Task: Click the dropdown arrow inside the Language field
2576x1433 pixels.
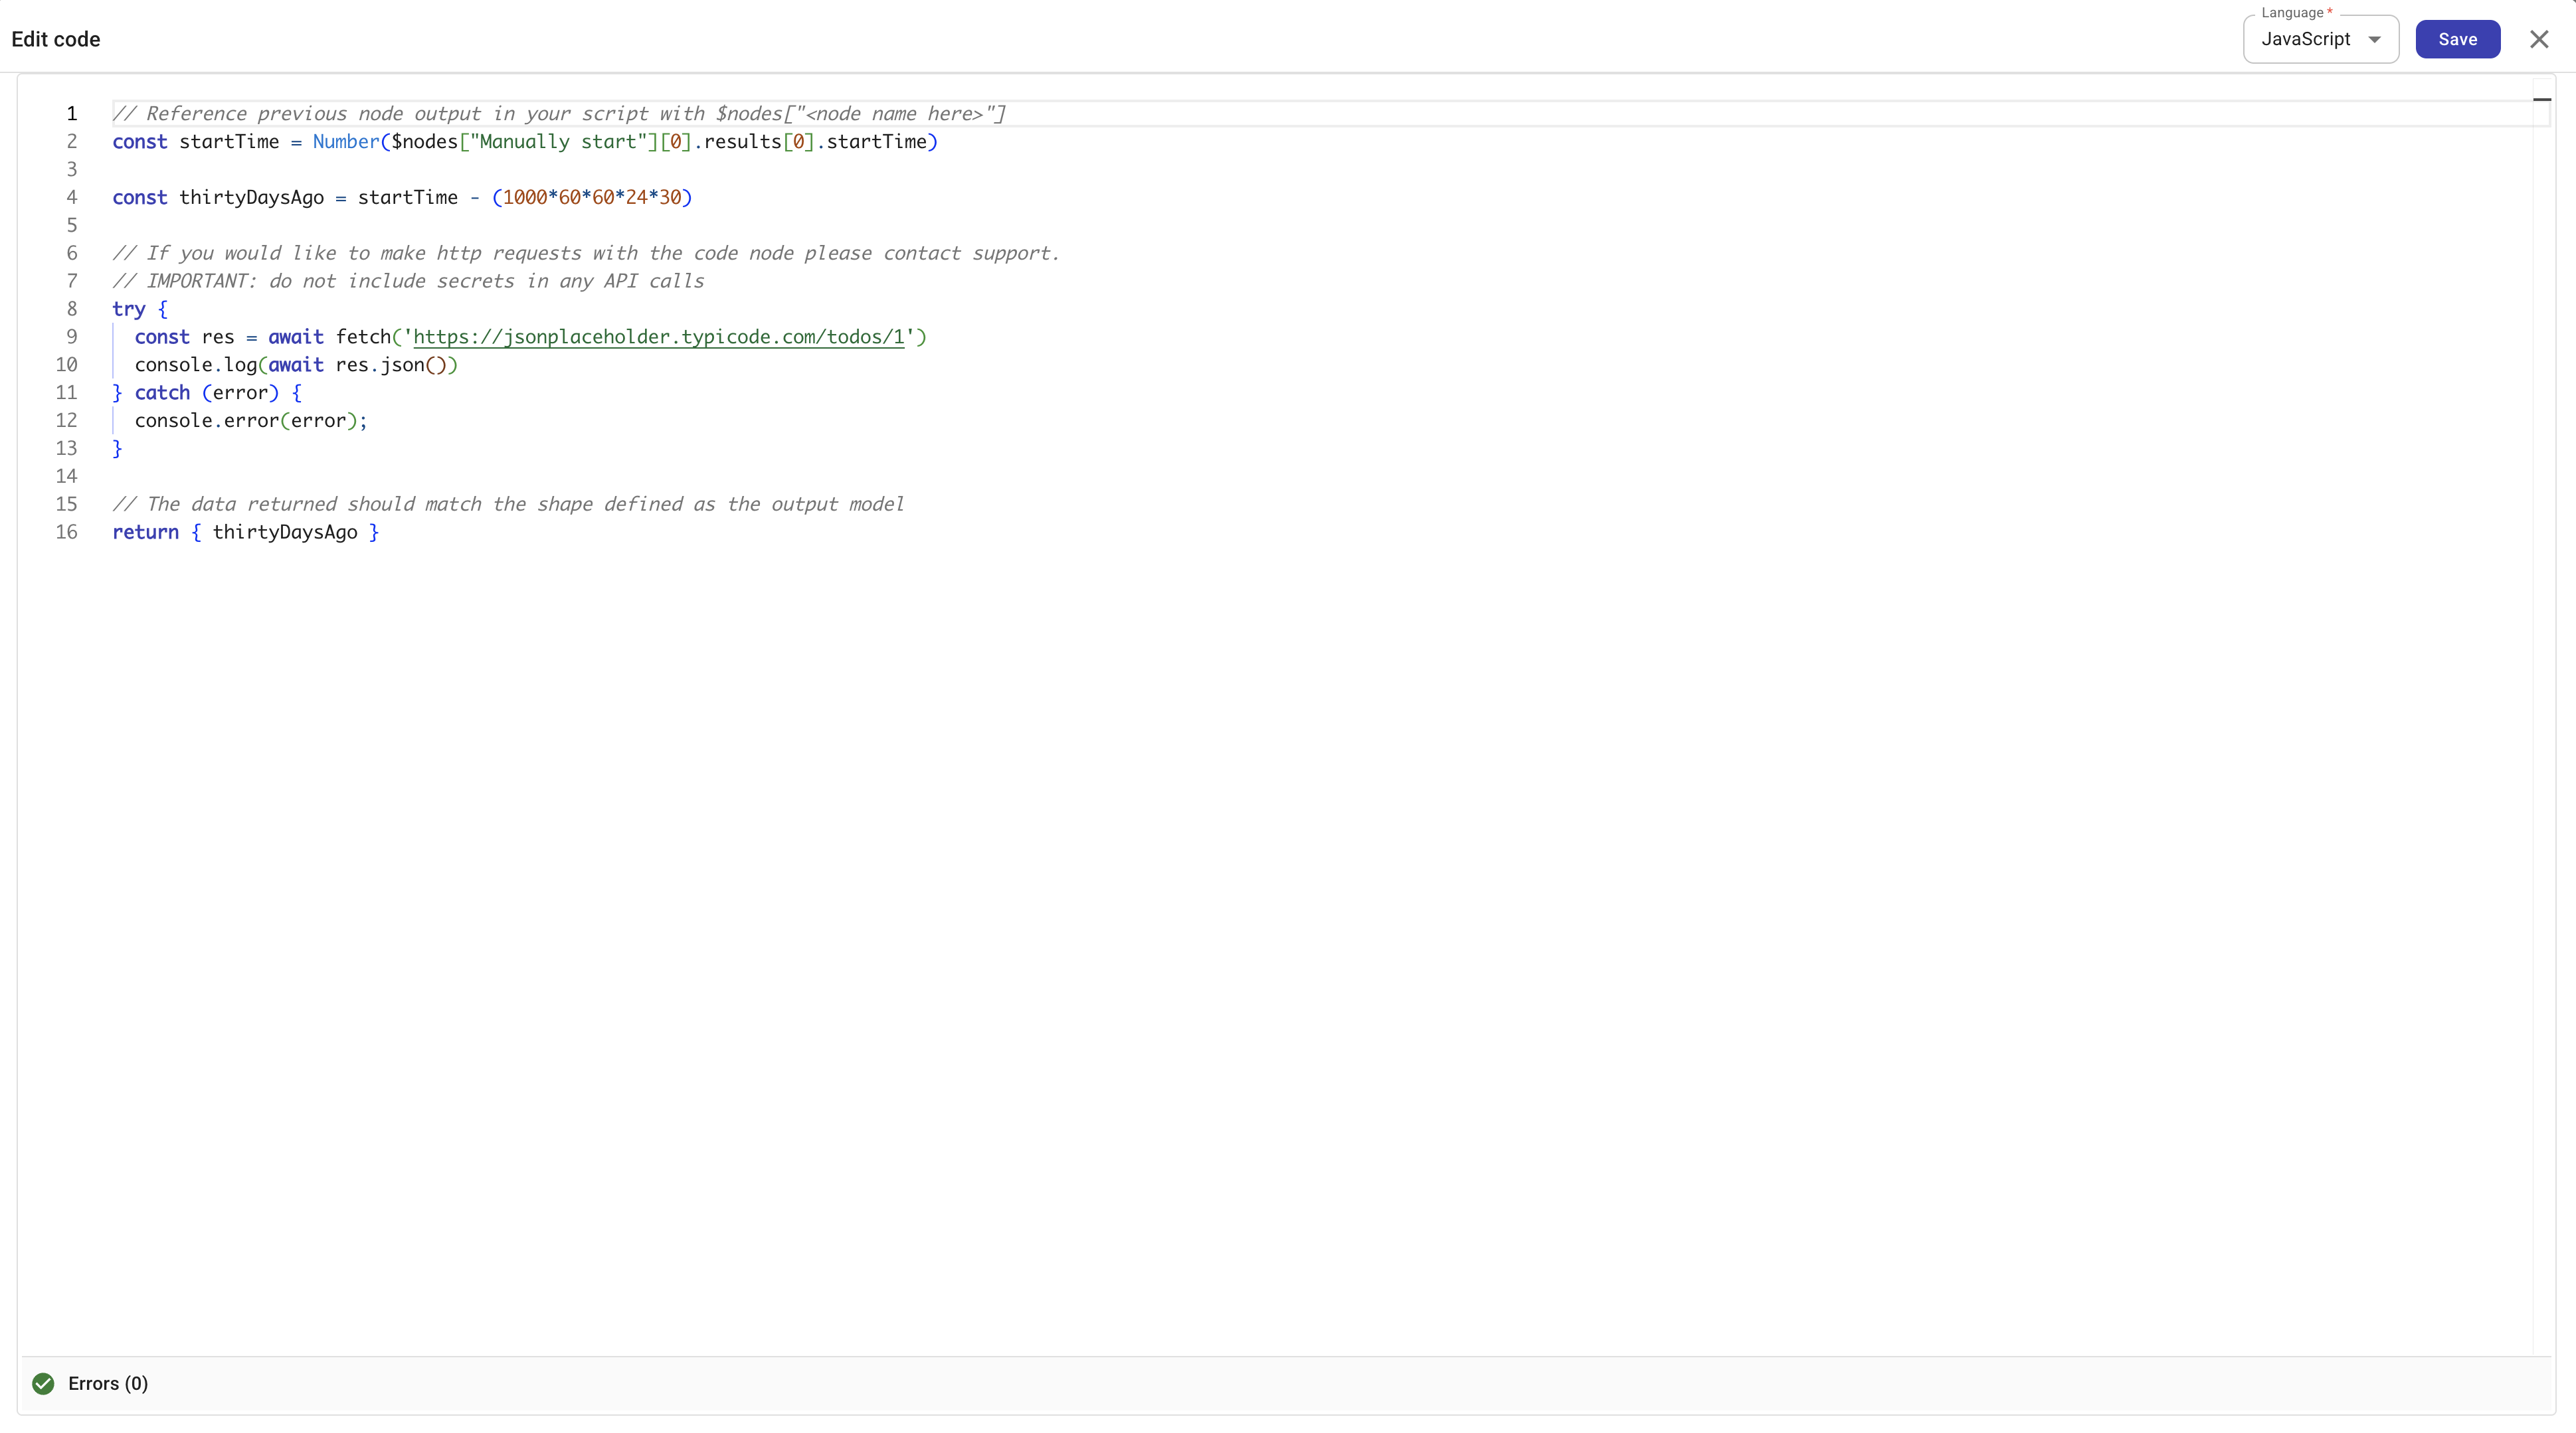Action: tap(2376, 40)
